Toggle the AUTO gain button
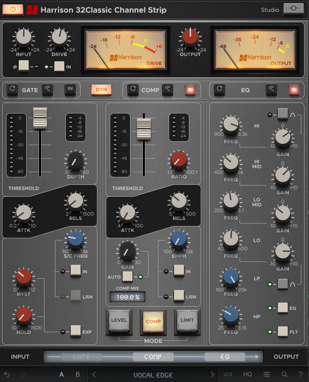Image resolution: width=309 pixels, height=382 pixels. point(128,276)
